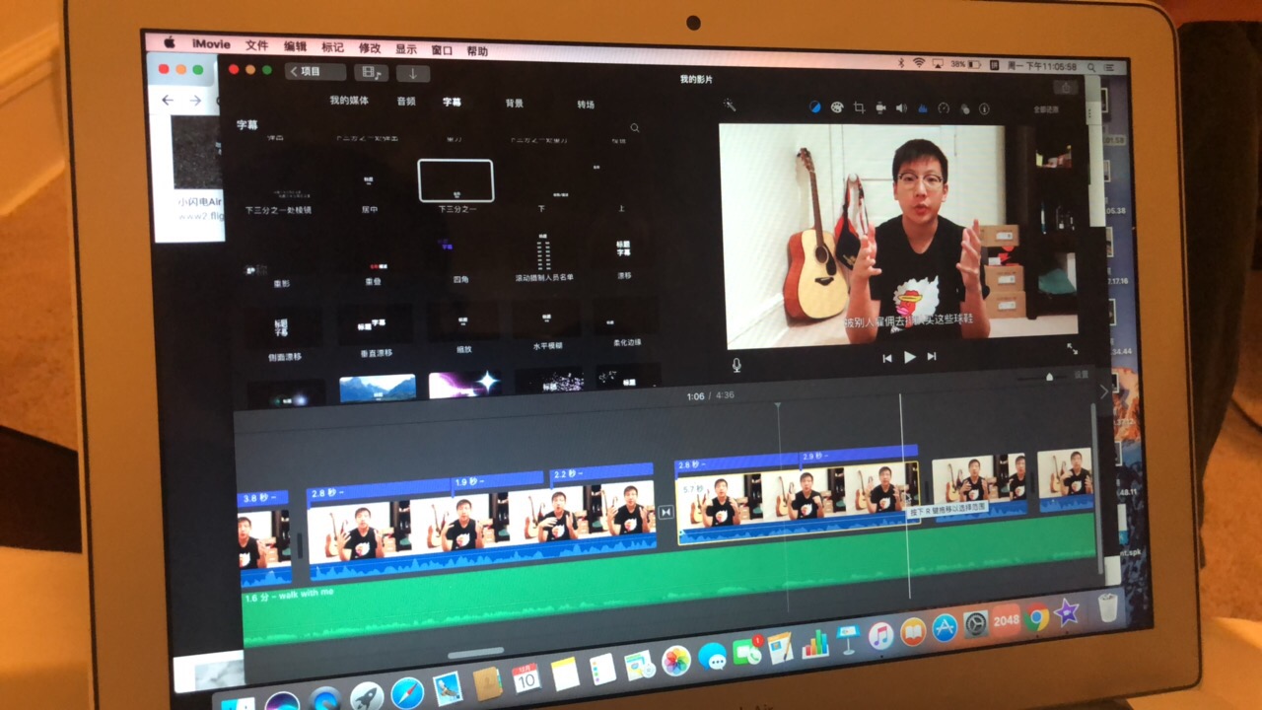This screenshot has width=1262, height=710.
Task: Select the crop tool
Action: pyautogui.click(x=859, y=107)
